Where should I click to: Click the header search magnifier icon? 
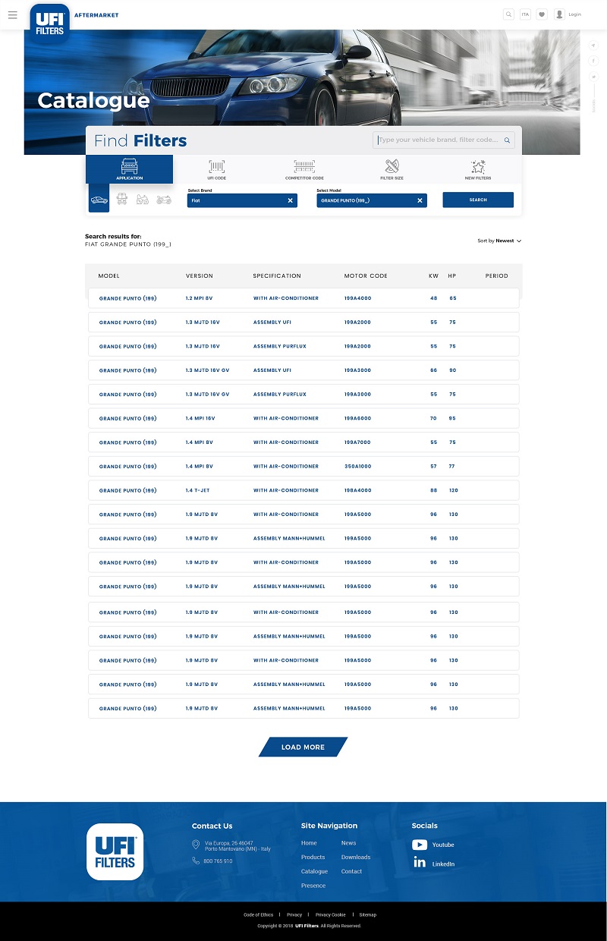(x=508, y=14)
